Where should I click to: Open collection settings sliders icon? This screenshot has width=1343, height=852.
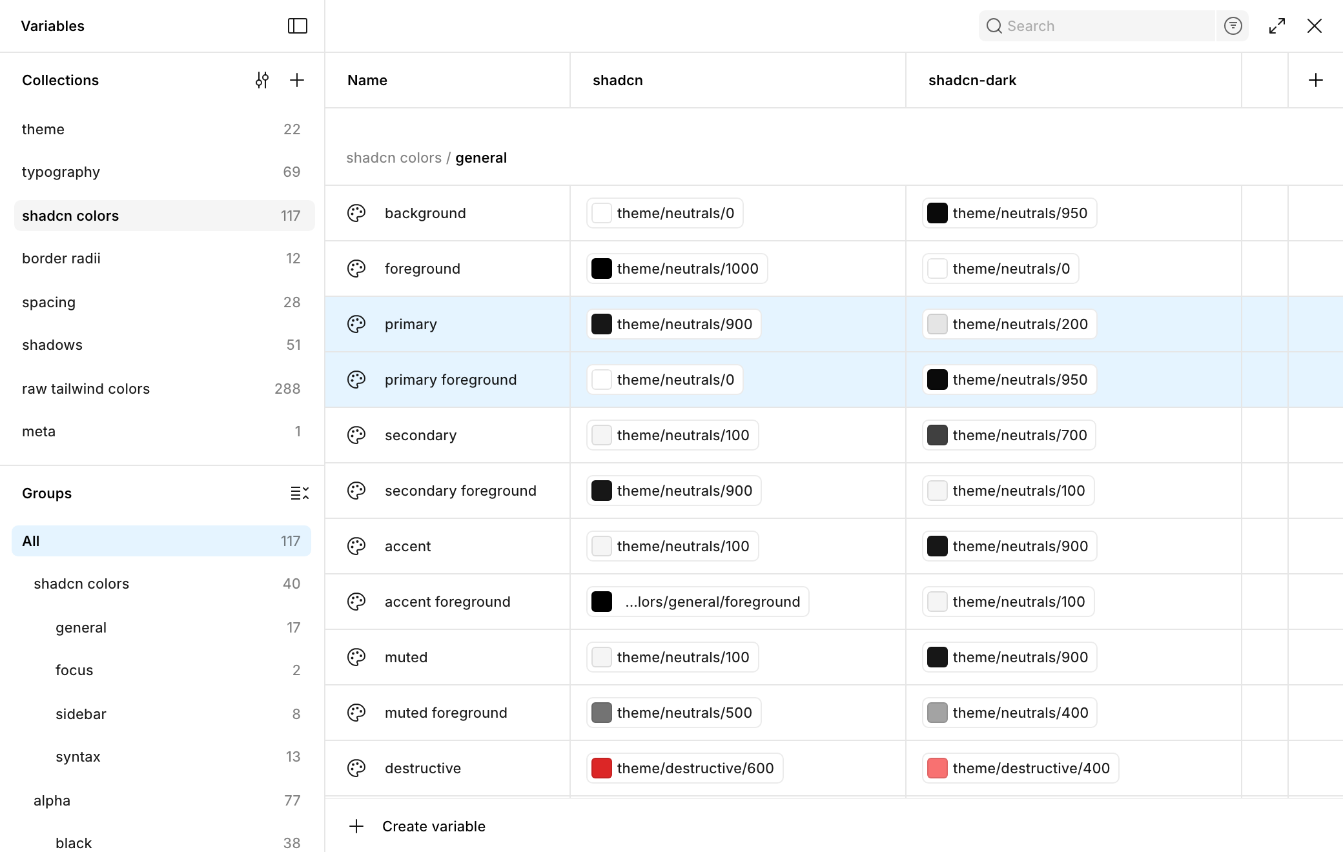click(x=261, y=80)
